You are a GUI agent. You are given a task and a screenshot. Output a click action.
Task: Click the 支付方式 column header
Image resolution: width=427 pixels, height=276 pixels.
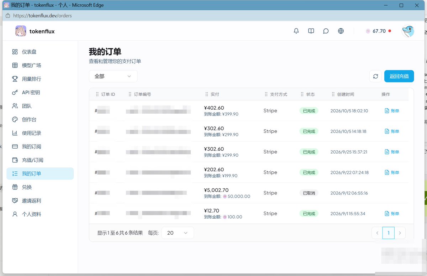279,94
